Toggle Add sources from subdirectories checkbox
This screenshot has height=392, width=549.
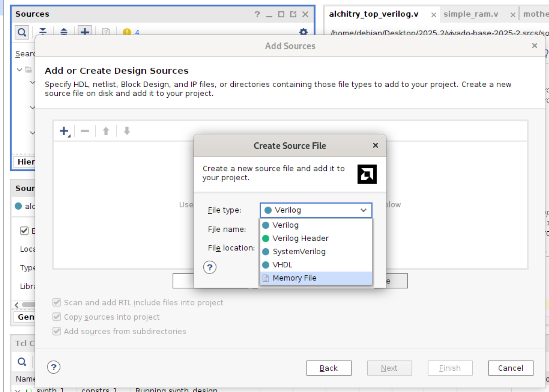click(57, 331)
